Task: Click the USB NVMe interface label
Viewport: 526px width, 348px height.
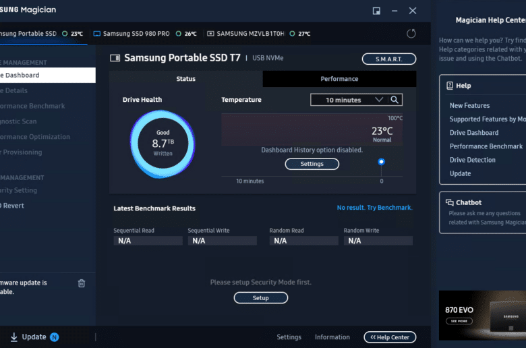Action: point(268,58)
